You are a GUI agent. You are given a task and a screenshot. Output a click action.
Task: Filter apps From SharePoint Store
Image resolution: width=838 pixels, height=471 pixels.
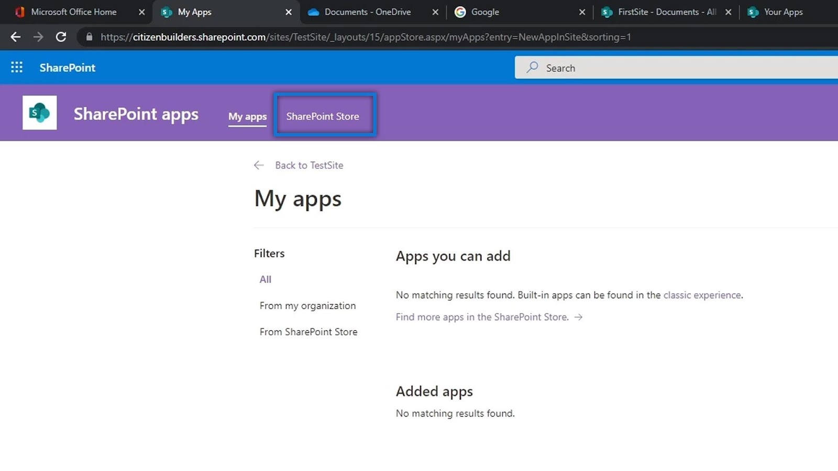[x=308, y=332]
